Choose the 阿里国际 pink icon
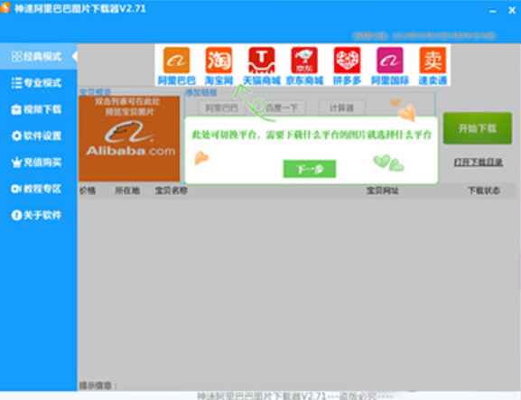The height and width of the screenshot is (400, 521). (390, 60)
